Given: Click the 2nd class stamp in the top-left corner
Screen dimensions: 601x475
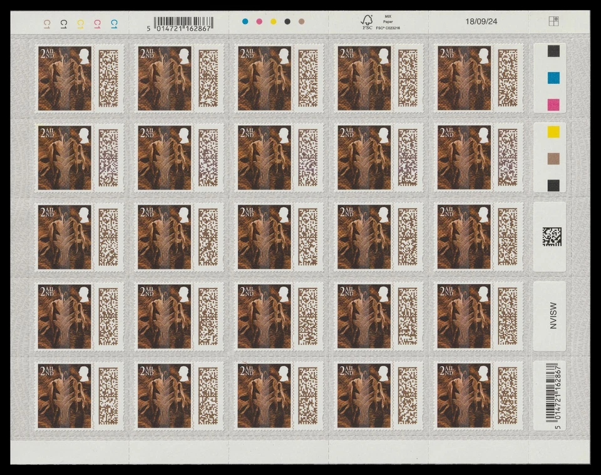Looking at the screenshot, I should click(x=81, y=78).
